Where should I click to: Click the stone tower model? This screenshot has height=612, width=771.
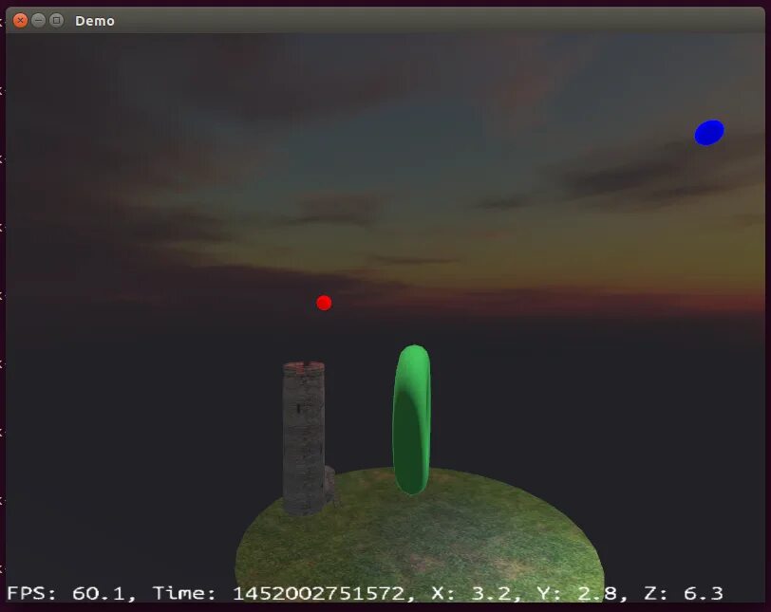point(306,438)
